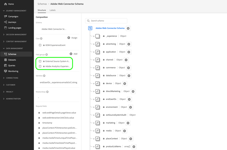Click the info icon next to Identities
This screenshot has height=150, width=227.
pos(44,76)
